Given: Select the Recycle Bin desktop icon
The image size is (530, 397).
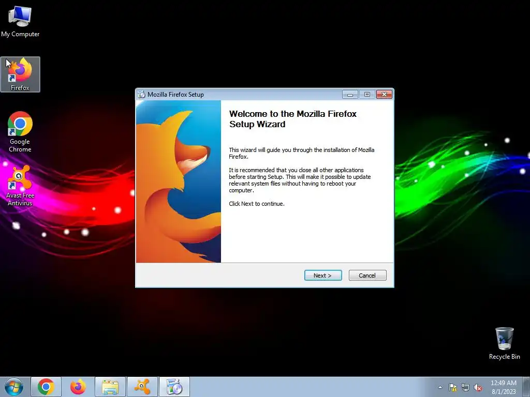Looking at the screenshot, I should 504,343.
